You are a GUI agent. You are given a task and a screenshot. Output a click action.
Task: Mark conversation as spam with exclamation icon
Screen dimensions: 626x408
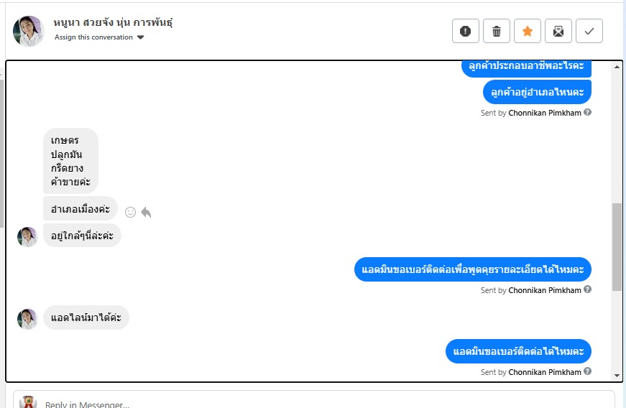click(466, 31)
